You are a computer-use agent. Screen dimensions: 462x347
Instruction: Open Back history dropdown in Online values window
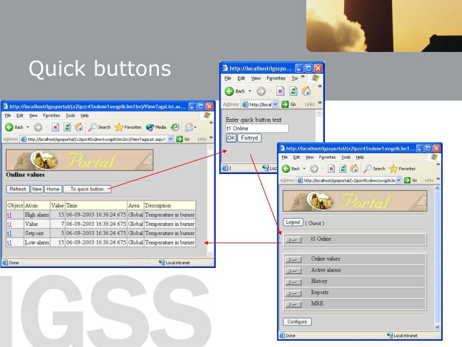coord(28,127)
